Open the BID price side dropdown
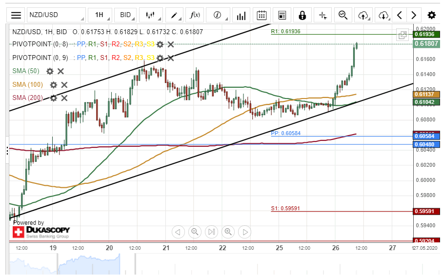The width and height of the screenshot is (443, 277). pos(128,15)
